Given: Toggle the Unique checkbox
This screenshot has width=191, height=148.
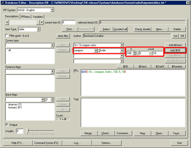Looking at the screenshot, I should (7, 124).
